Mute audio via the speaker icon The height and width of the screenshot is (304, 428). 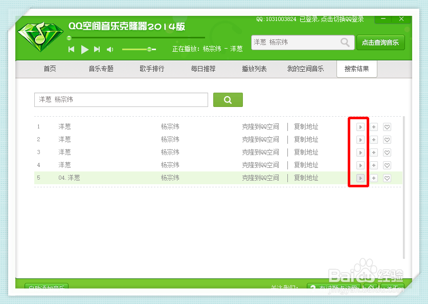pyautogui.click(x=110, y=50)
